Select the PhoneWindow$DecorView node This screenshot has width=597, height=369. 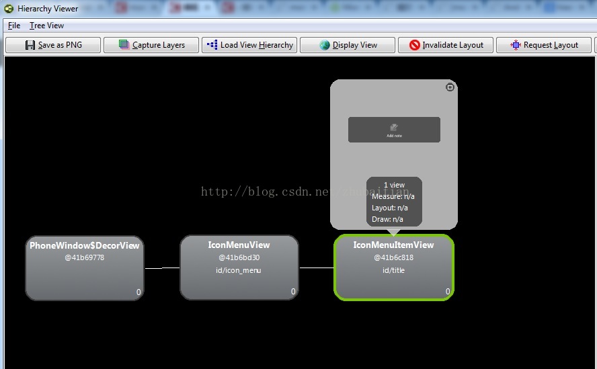click(x=85, y=268)
